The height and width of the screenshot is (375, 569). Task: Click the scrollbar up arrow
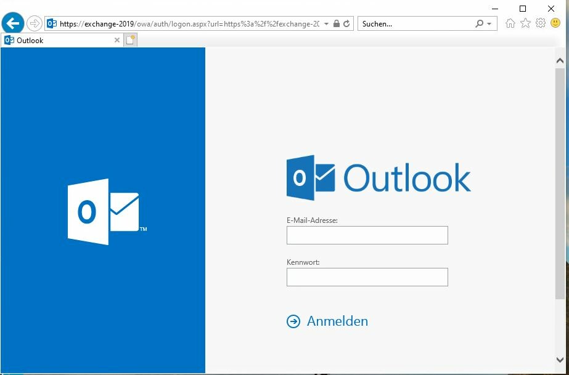pyautogui.click(x=560, y=61)
